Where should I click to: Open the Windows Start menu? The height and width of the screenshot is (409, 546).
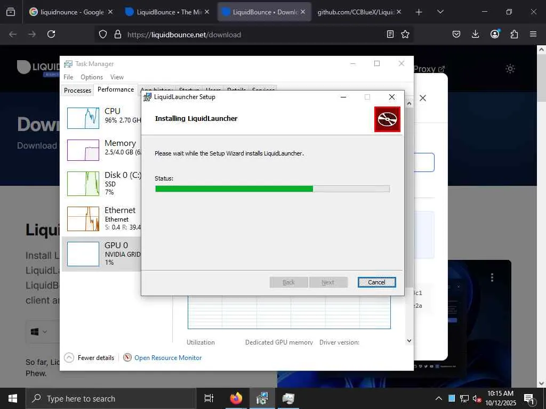(13, 398)
